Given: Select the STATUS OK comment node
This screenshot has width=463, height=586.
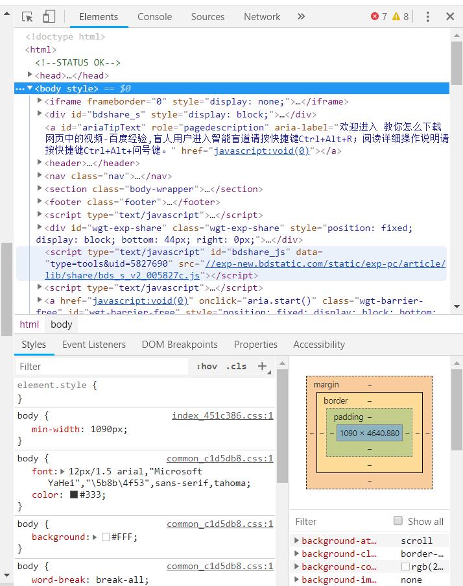Looking at the screenshot, I should click(78, 62).
